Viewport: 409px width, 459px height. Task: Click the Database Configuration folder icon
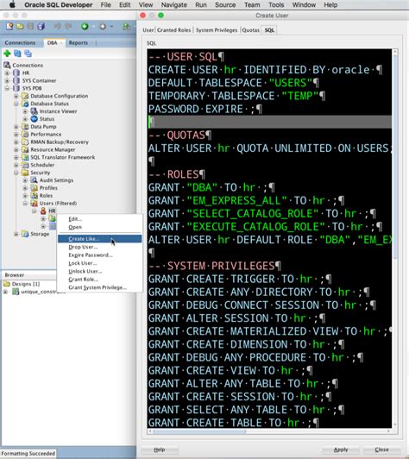point(25,96)
